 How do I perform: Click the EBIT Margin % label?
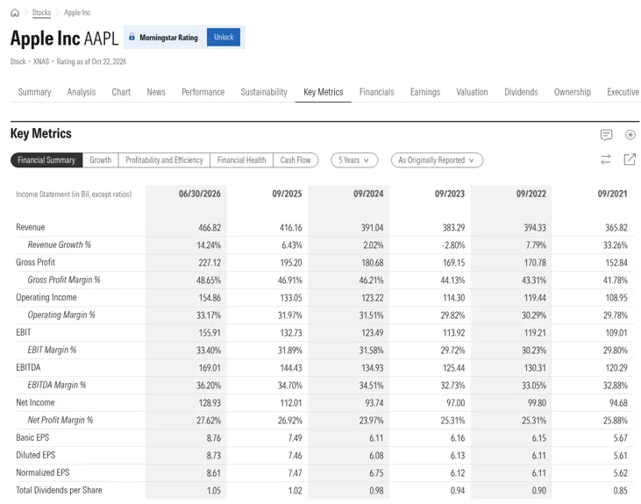pos(52,350)
